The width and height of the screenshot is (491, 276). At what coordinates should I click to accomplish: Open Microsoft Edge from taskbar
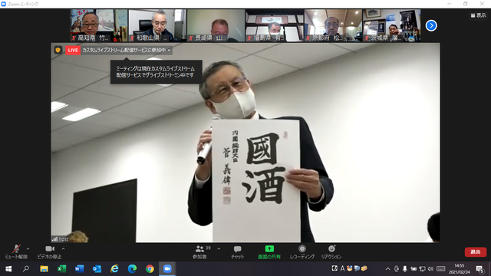(x=132, y=269)
